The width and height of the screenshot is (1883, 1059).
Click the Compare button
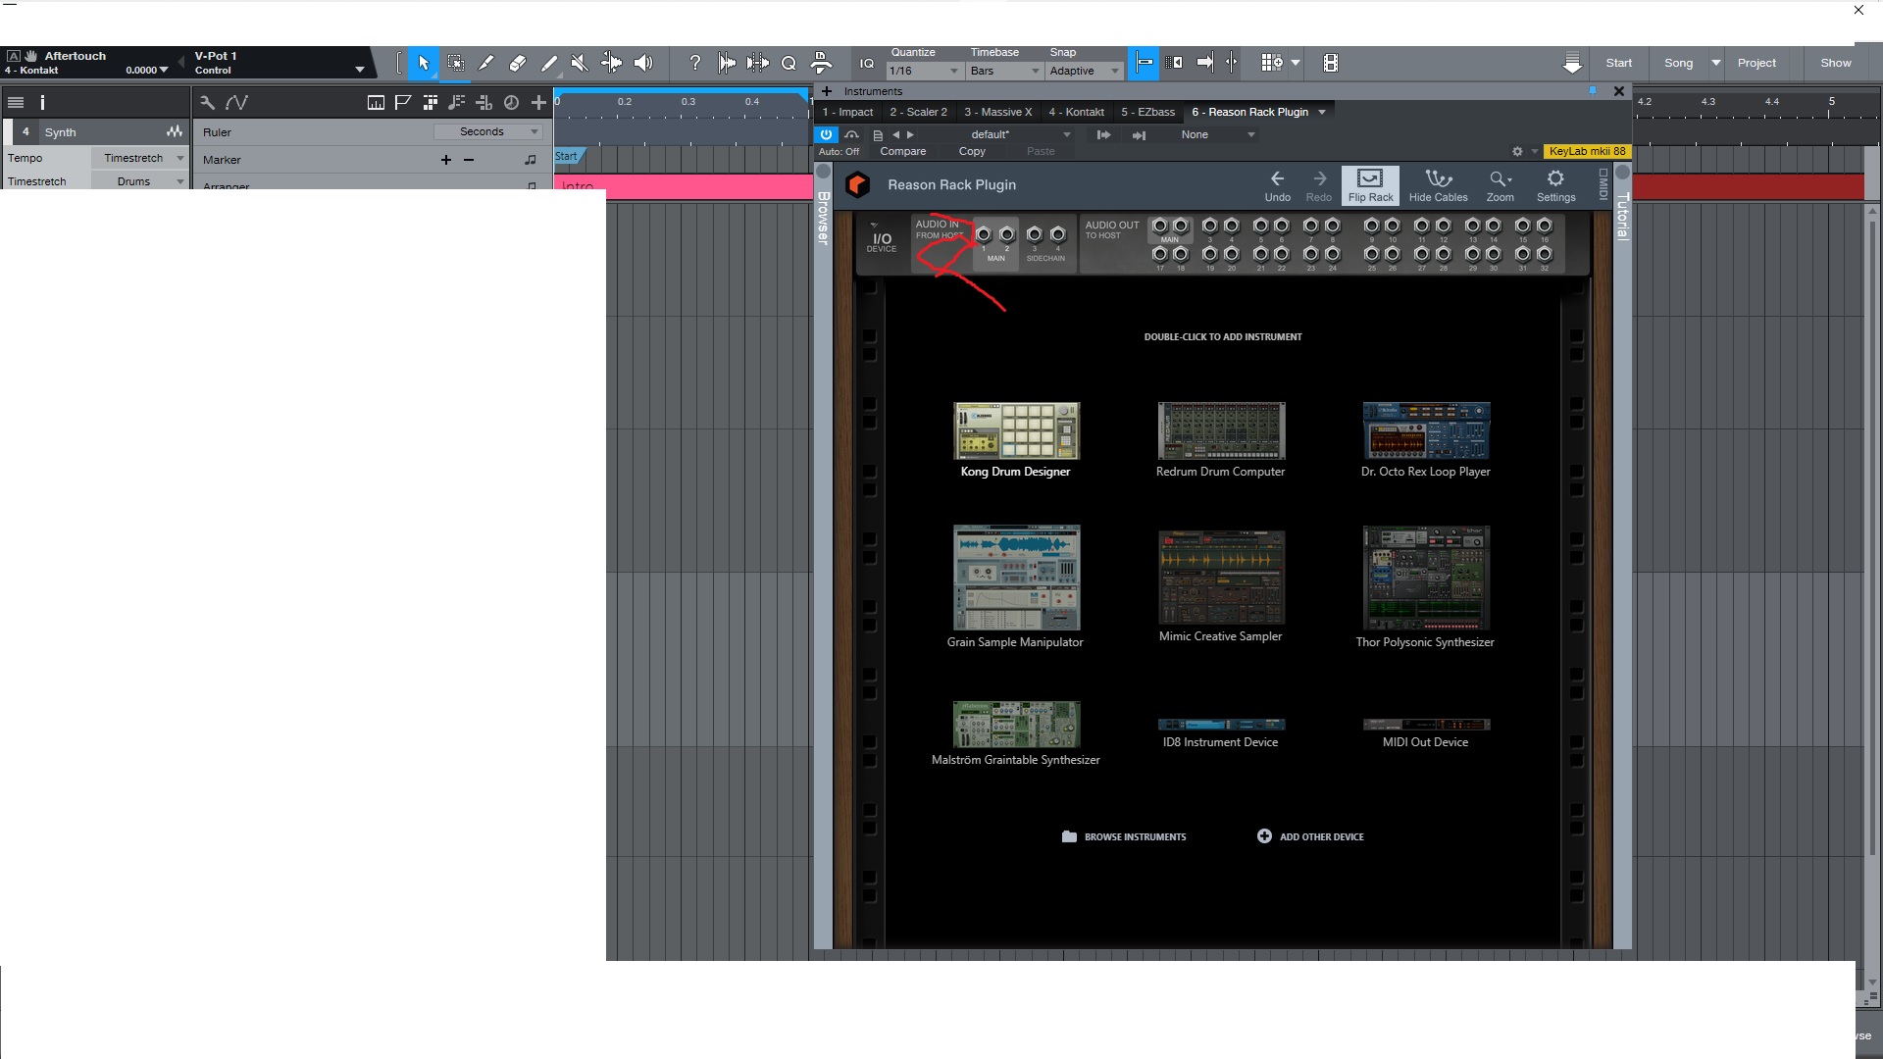(x=902, y=151)
